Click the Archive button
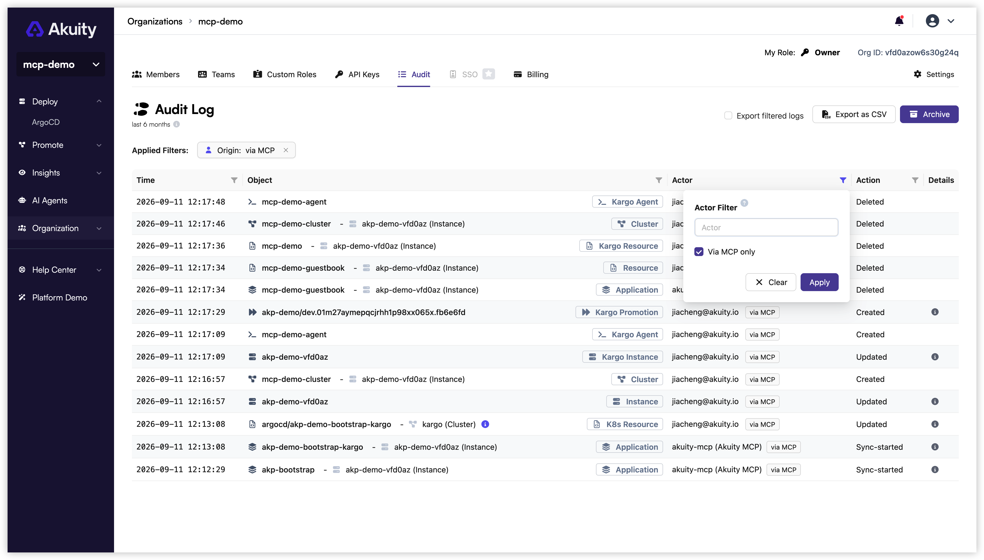984x560 pixels. pyautogui.click(x=928, y=114)
